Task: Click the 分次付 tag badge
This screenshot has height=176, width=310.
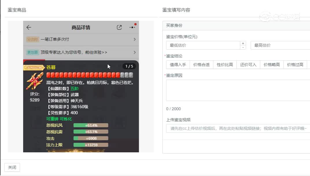Action: (32, 39)
